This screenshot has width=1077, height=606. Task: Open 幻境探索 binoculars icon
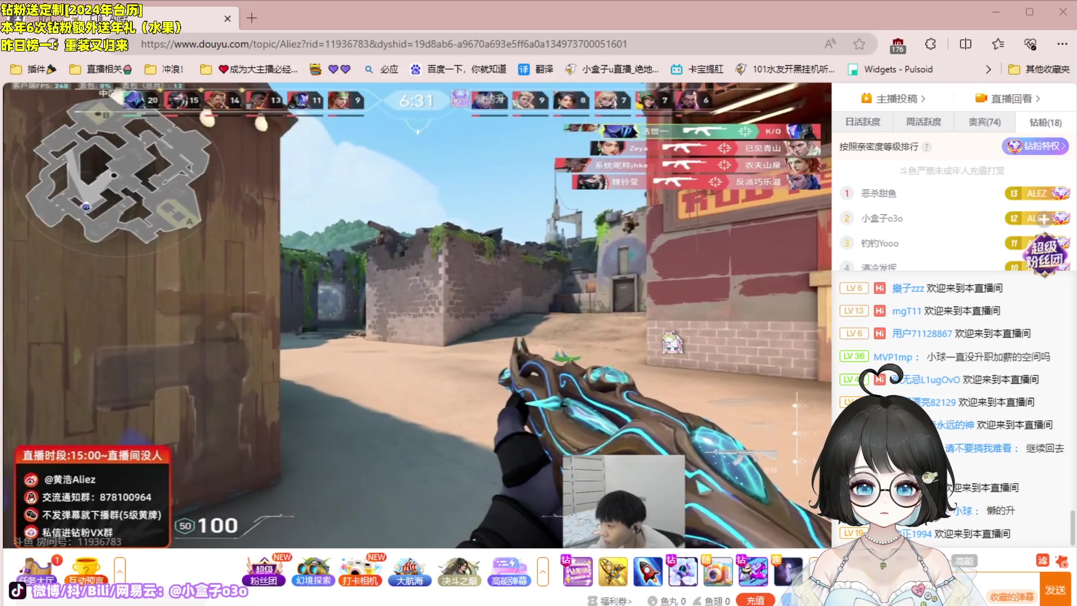click(313, 571)
